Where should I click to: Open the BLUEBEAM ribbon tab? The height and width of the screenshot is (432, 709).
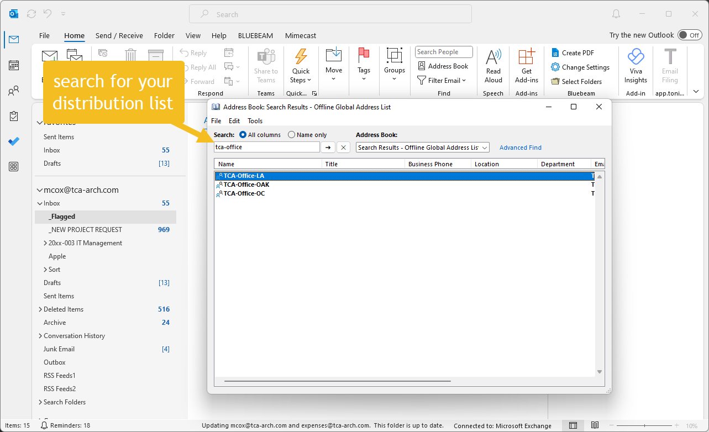(255, 35)
